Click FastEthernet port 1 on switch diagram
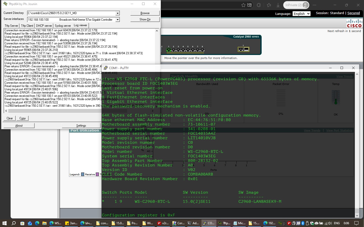The width and height of the screenshot is (364, 227). (x=169, y=50)
